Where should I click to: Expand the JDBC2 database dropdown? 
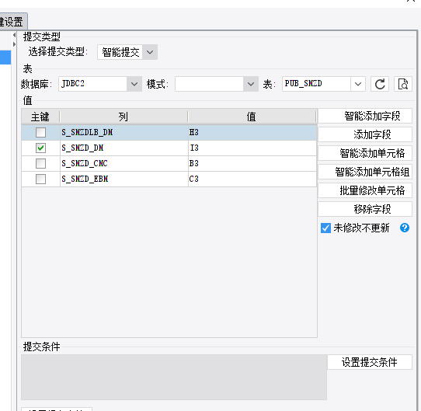[x=100, y=84]
